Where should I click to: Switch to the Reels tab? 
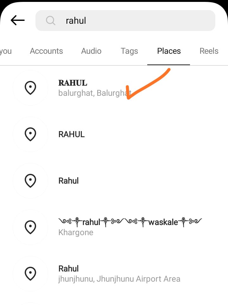point(209,51)
